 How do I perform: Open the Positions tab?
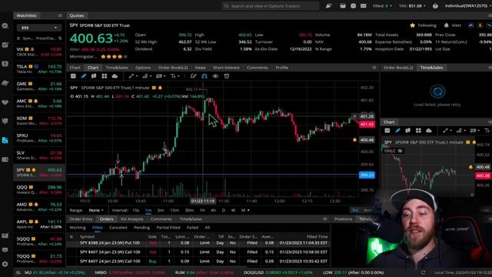[x=343, y=219]
